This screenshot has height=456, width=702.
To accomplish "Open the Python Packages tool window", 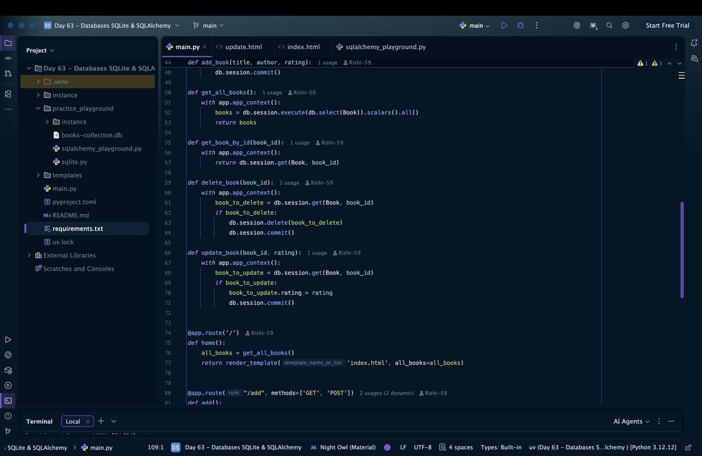I will (x=8, y=370).
